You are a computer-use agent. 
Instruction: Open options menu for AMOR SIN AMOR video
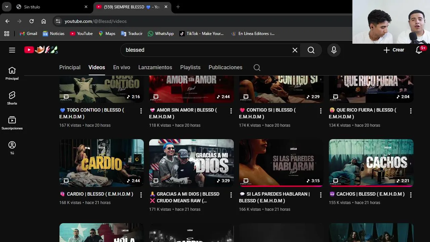click(x=231, y=111)
